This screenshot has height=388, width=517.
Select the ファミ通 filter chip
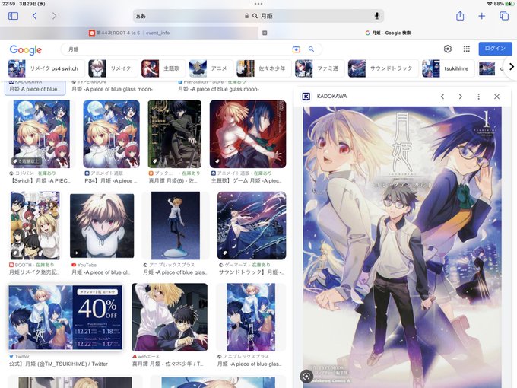click(319, 68)
